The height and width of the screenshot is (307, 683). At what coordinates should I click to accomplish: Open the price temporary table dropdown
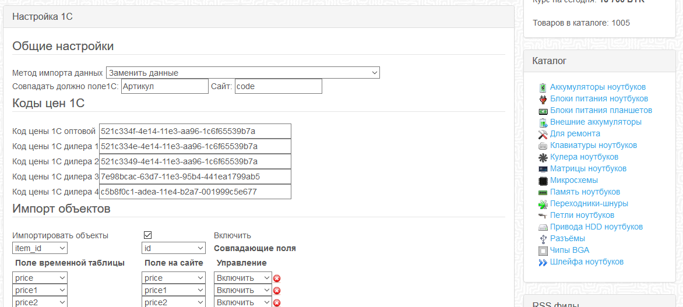(40, 278)
